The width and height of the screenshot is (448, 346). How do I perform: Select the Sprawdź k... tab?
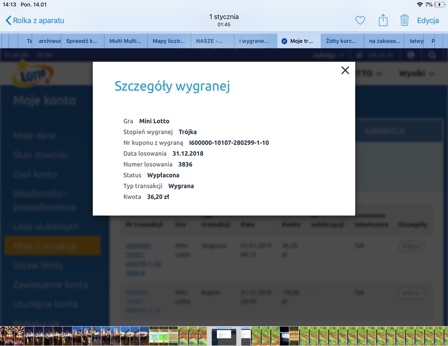tap(82, 41)
